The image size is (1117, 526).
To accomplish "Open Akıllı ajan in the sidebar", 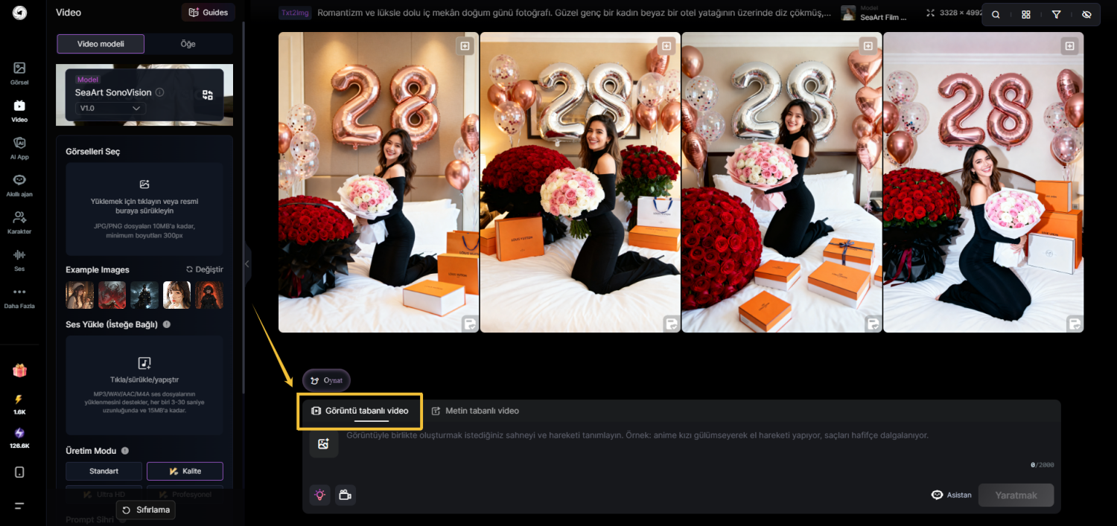I will pyautogui.click(x=19, y=184).
